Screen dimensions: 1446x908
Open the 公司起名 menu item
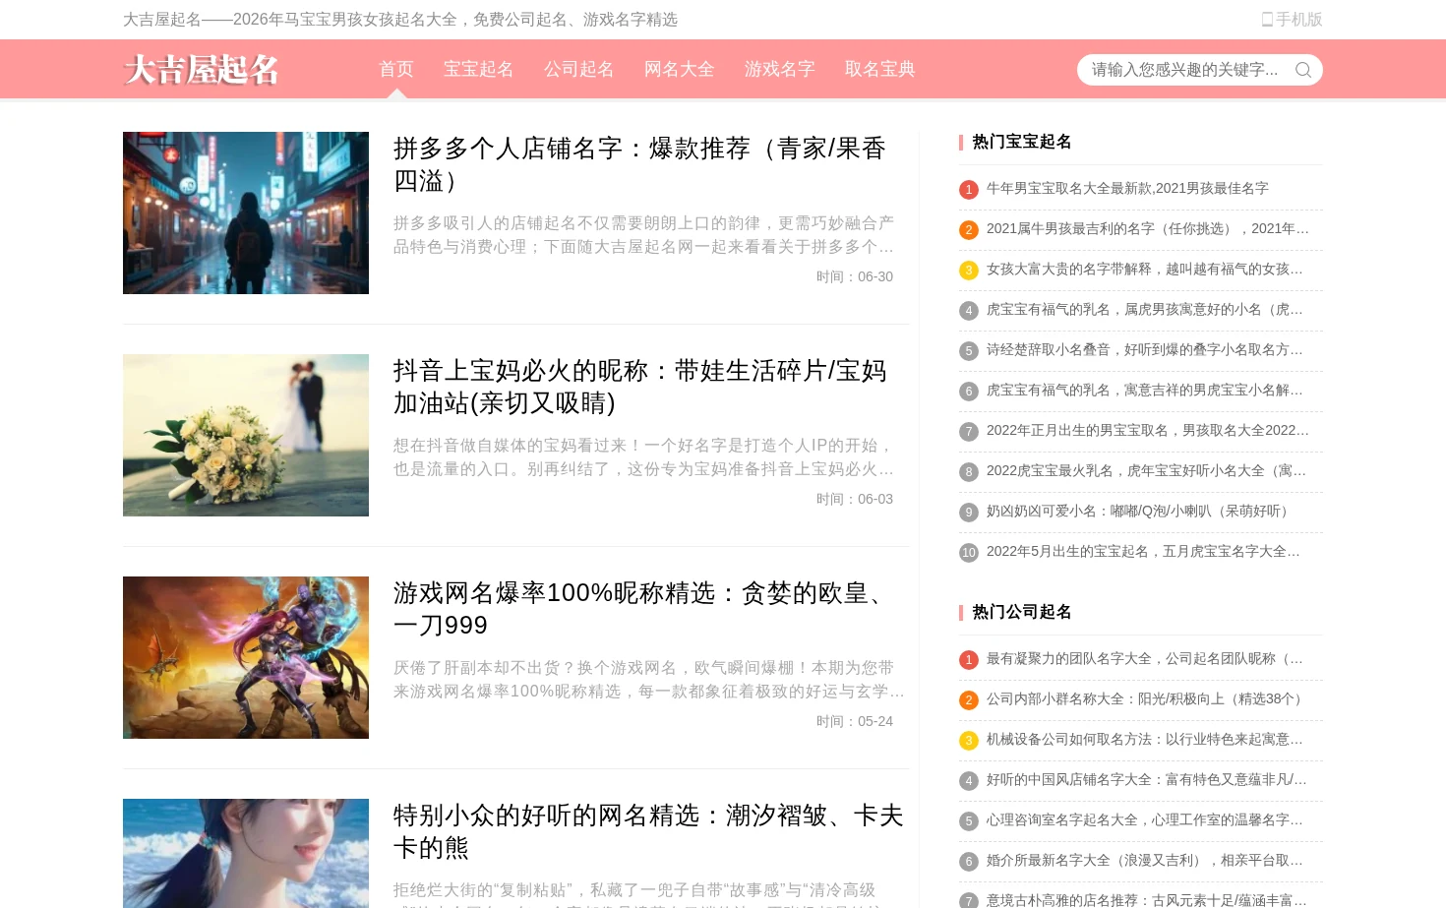(x=579, y=69)
